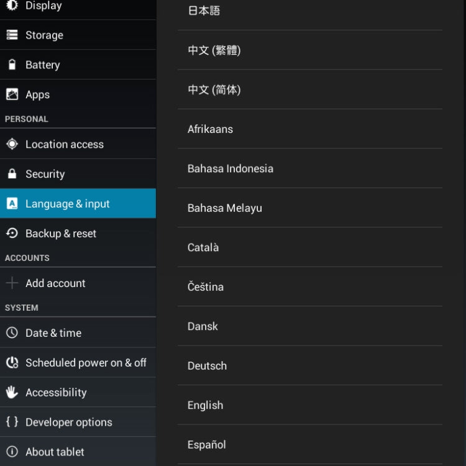Click the Accessibility hand icon
The image size is (466, 466).
(x=12, y=392)
